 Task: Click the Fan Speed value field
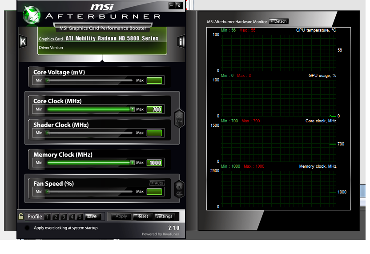click(154, 191)
